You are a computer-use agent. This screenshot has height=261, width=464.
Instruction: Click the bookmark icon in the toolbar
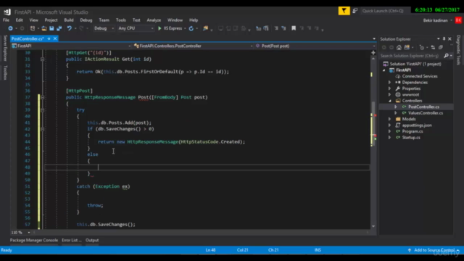(294, 28)
